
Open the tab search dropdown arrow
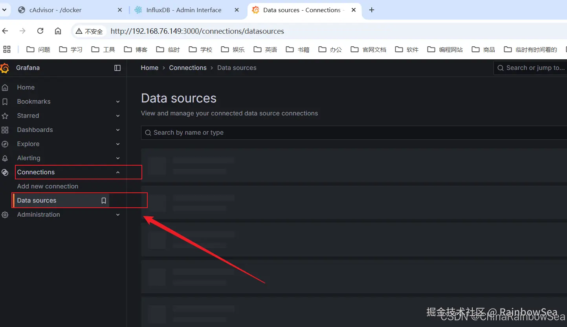point(4,10)
